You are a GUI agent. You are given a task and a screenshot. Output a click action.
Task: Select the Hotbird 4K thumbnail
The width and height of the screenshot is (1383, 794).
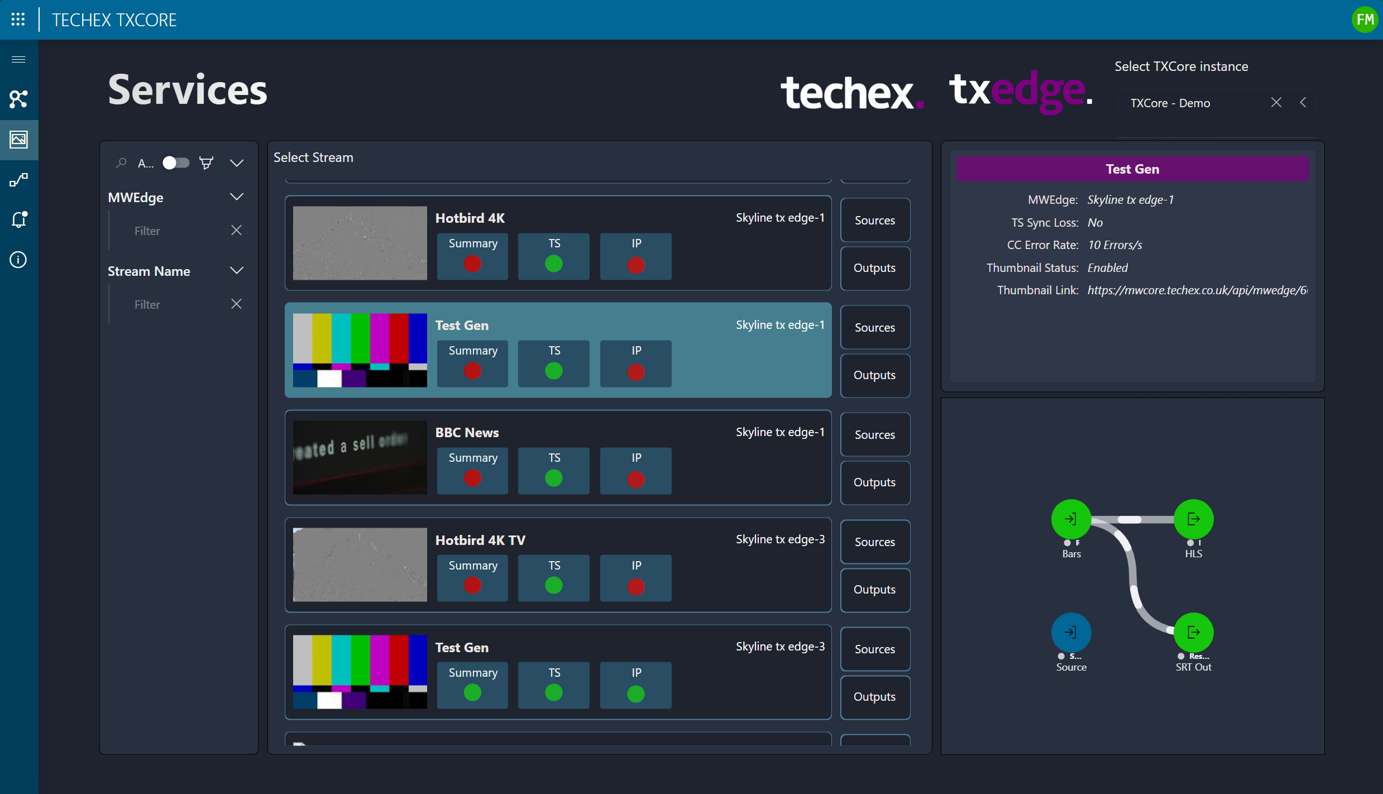click(x=360, y=243)
